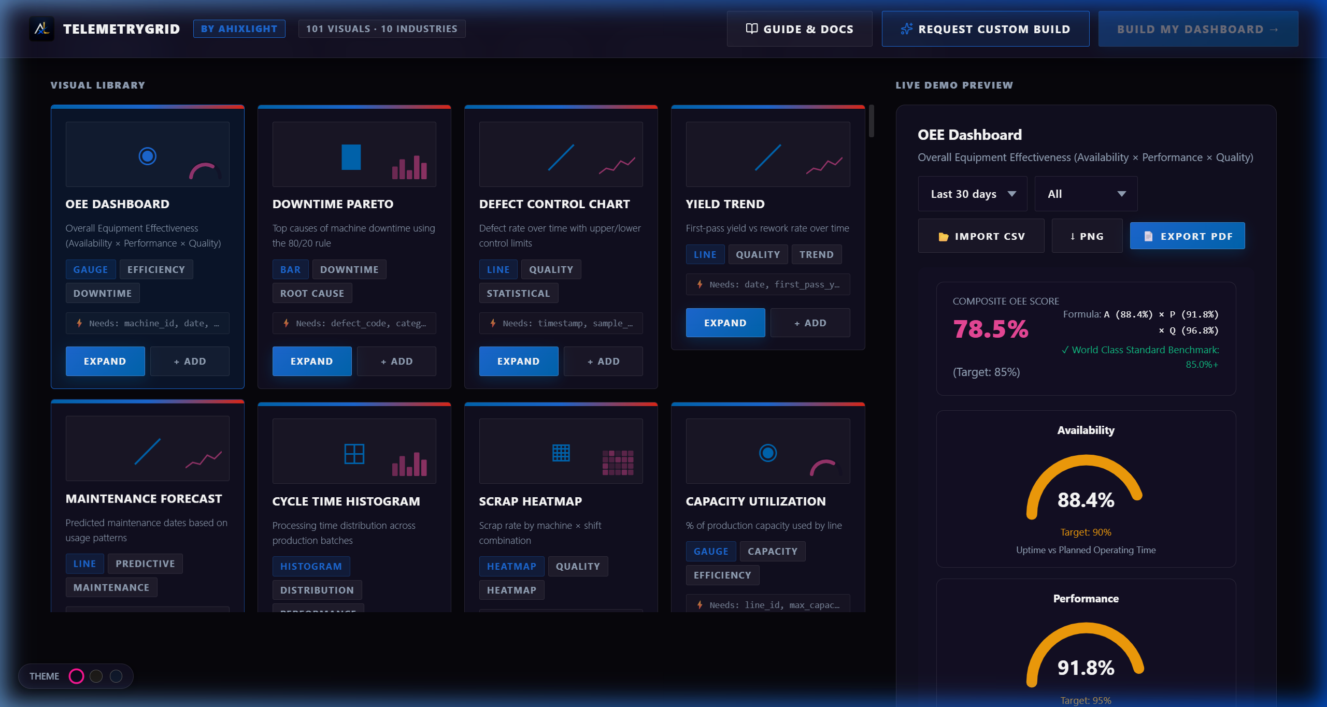The height and width of the screenshot is (707, 1327).
Task: Click CAPACITY tag on Capacity Utilization
Action: (773, 551)
